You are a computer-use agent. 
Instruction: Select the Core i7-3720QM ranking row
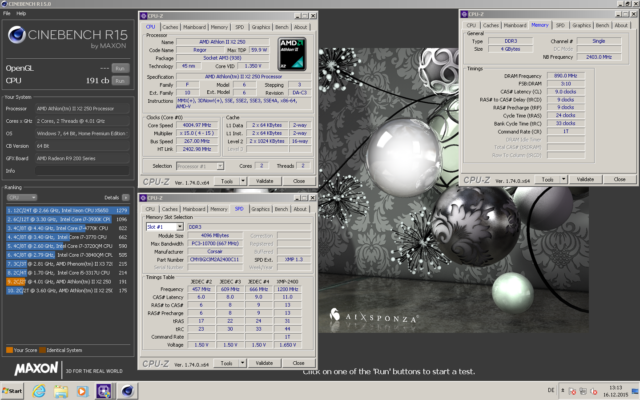[68, 246]
